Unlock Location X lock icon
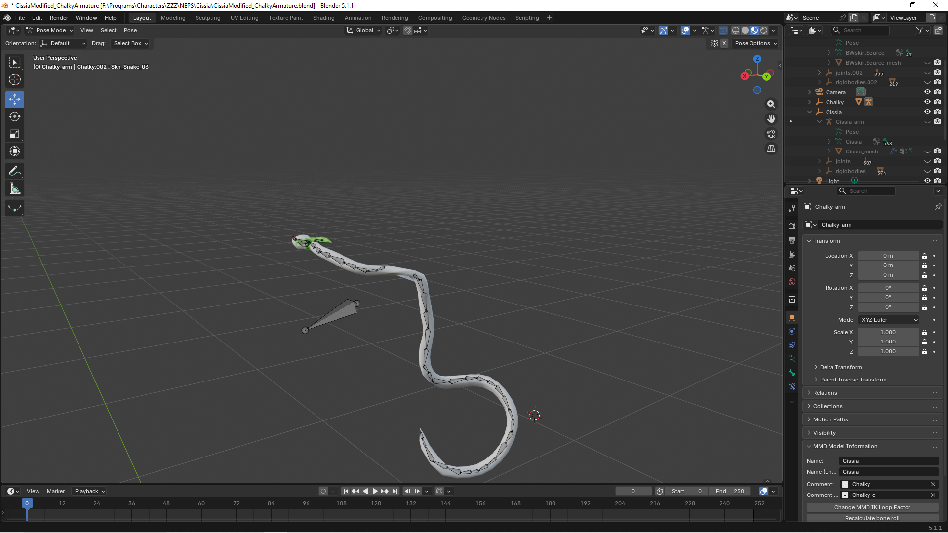This screenshot has width=948, height=533. coord(924,256)
